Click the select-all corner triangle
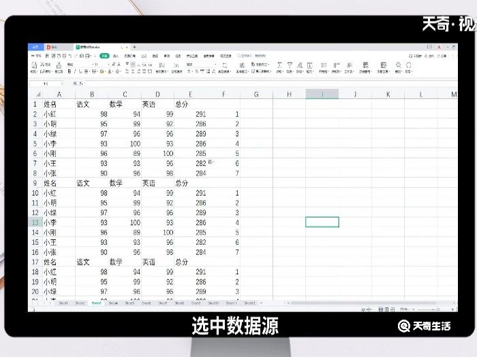Screen dimensions: 477x357 coord(38,95)
